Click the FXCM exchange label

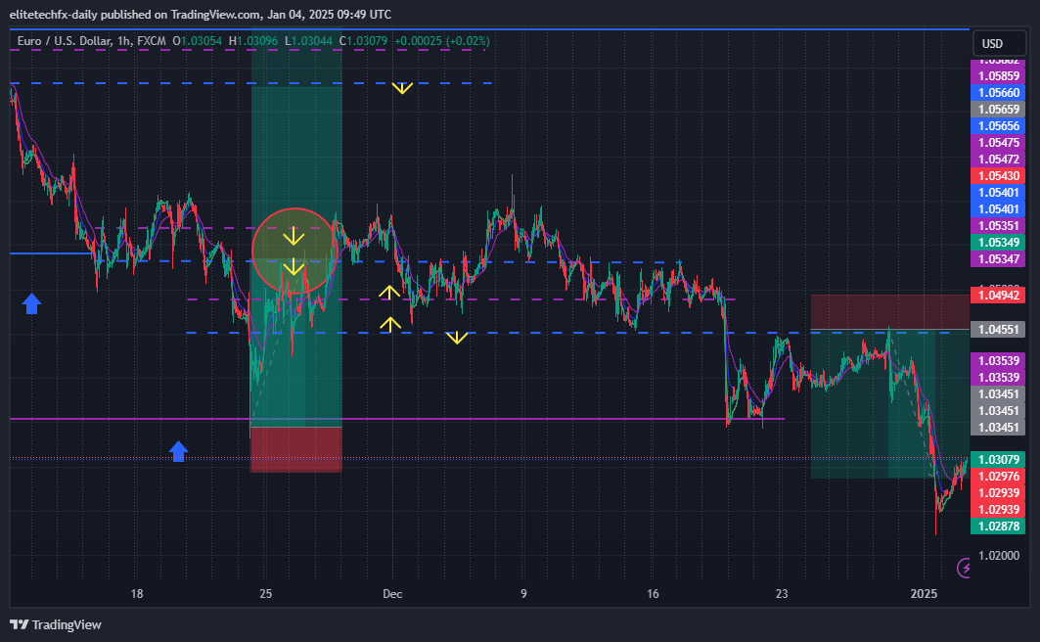[152, 41]
